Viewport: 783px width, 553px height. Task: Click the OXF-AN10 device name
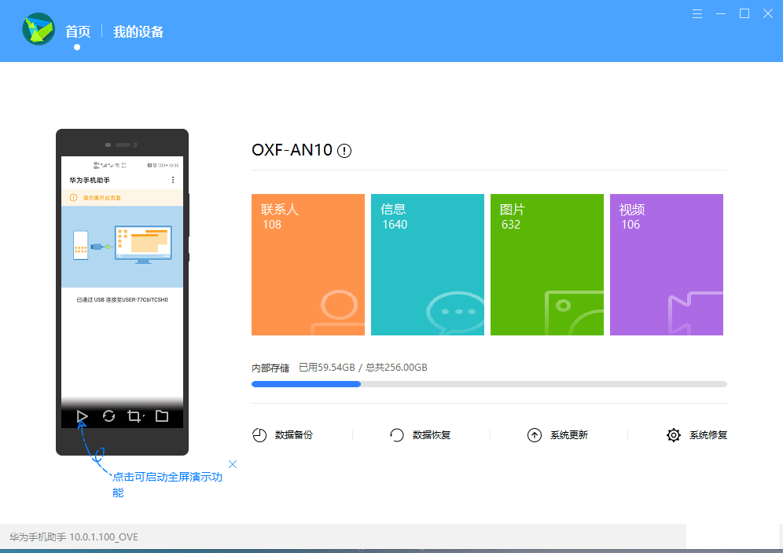[x=292, y=150]
